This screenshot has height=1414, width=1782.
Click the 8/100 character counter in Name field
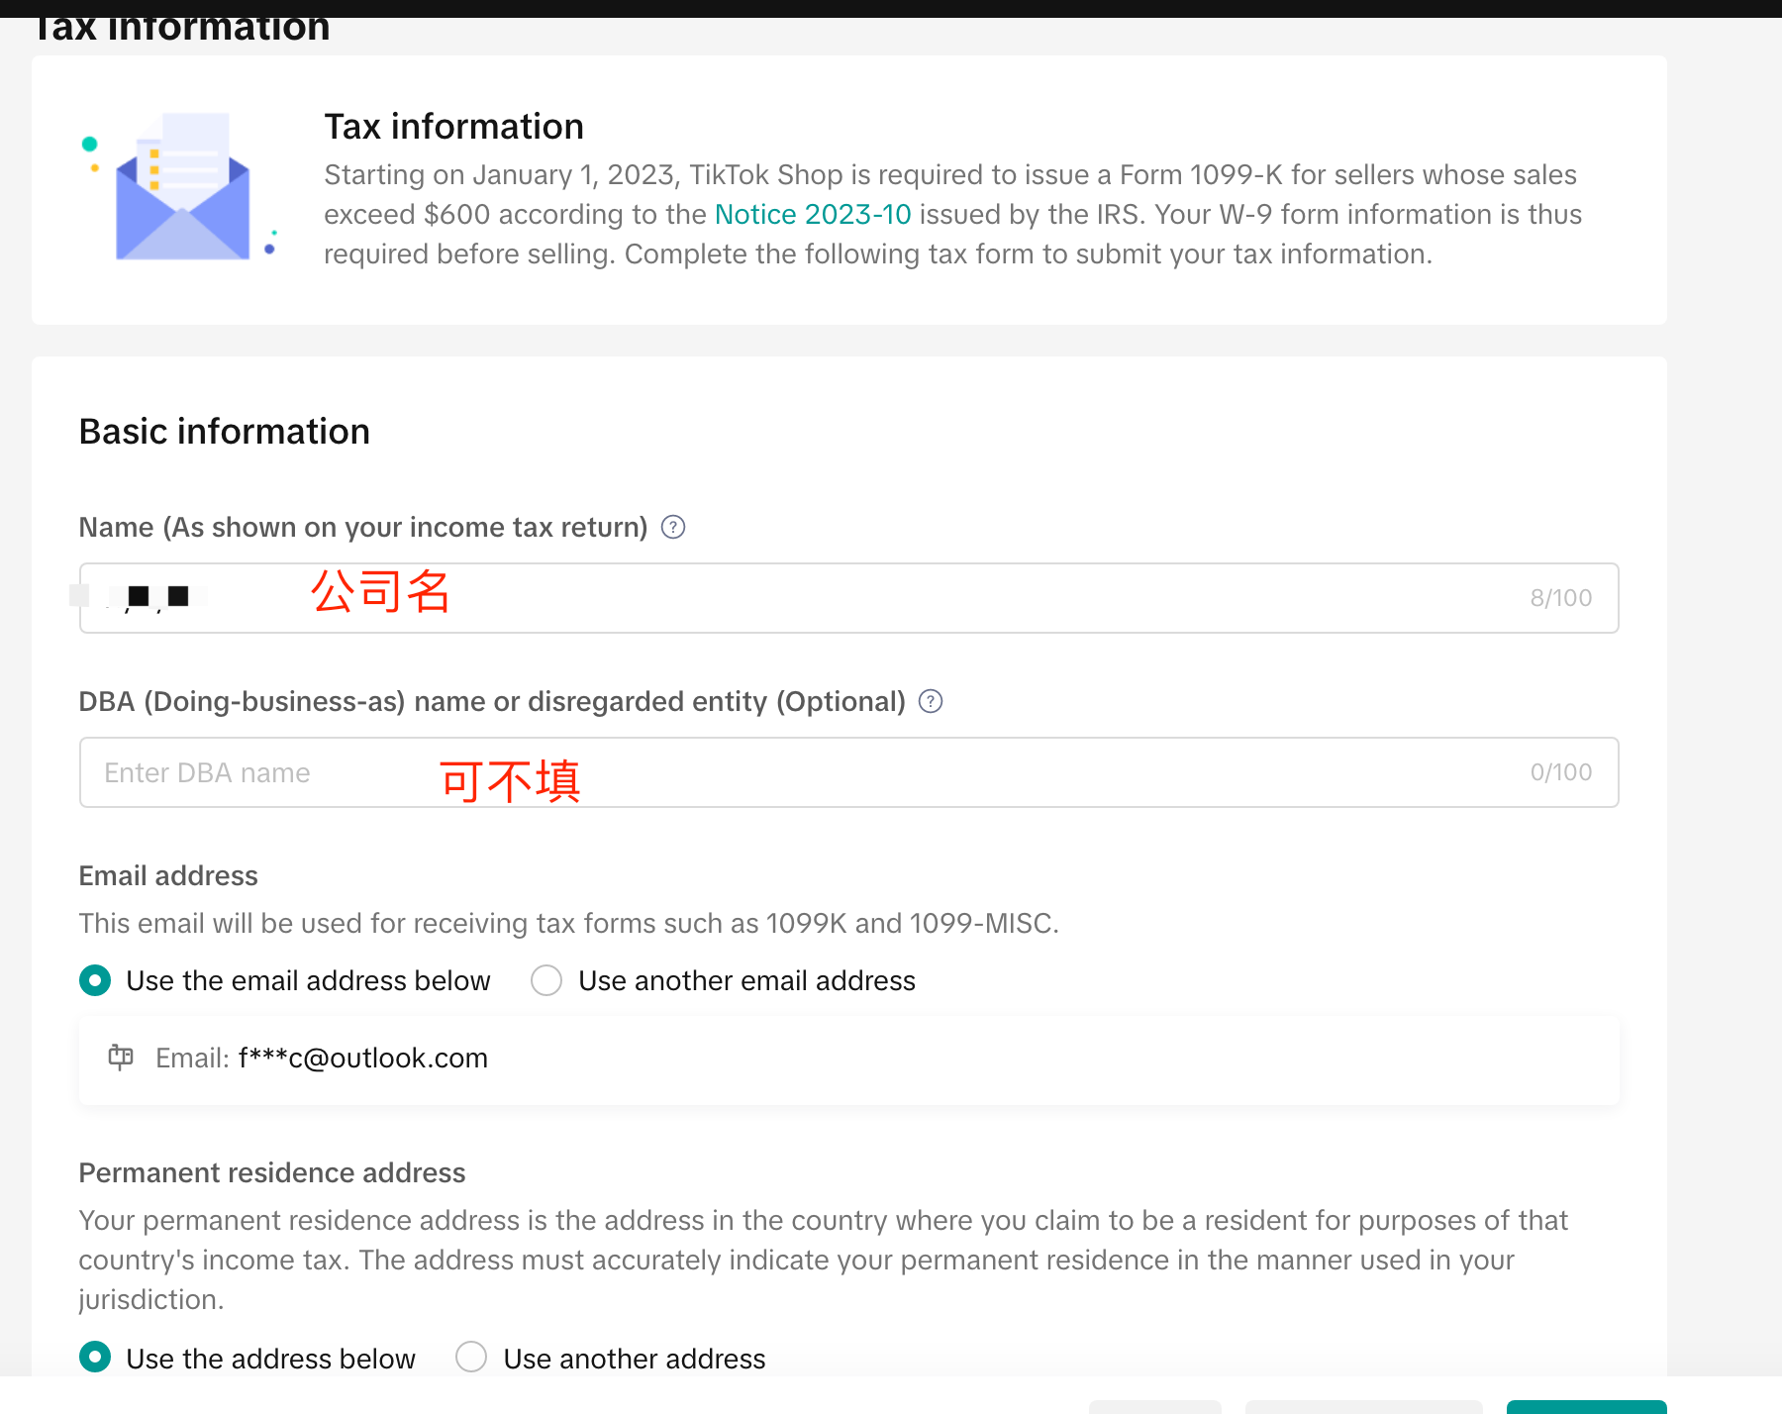click(1560, 598)
